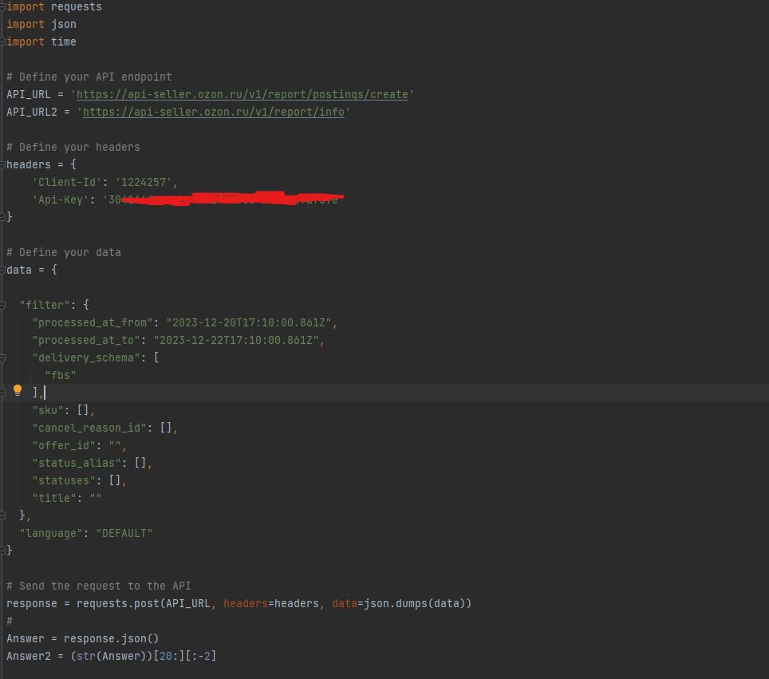Click the 'requests.post' call
This screenshot has height=679, width=769.
tap(118, 603)
